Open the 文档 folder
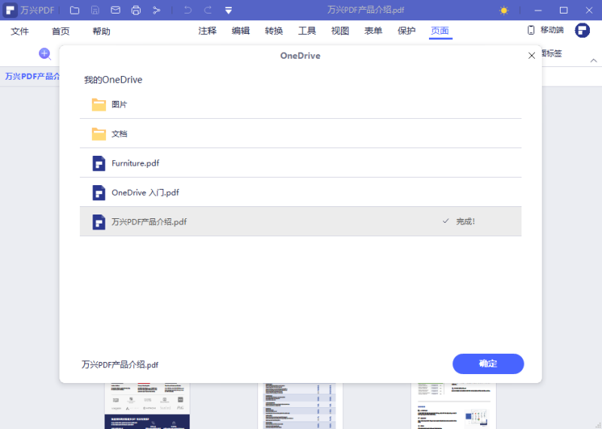 tap(119, 134)
